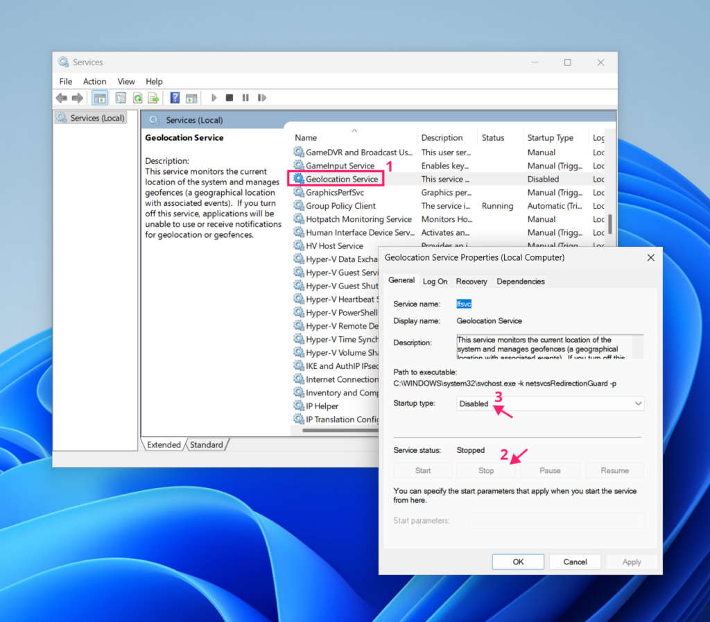710x622 pixels.
Task: Click the services list vertical scrollbar thumb
Action: [x=610, y=224]
